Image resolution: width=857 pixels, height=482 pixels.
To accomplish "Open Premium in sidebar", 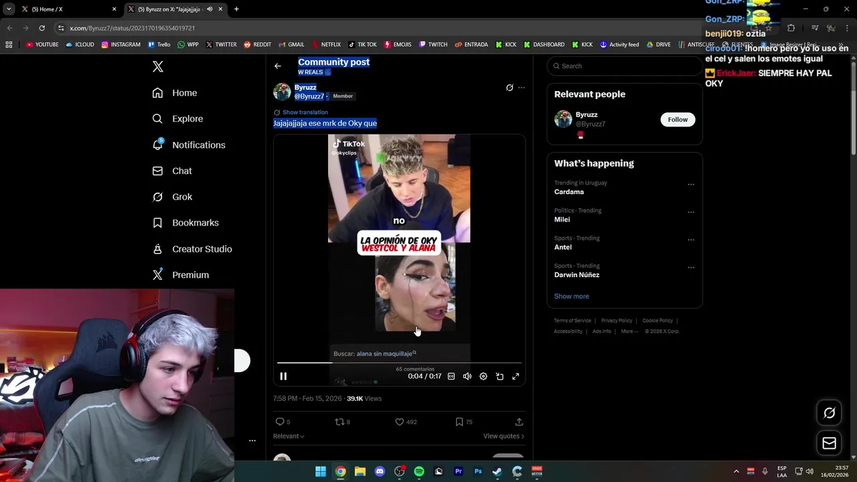I will [x=181, y=275].
